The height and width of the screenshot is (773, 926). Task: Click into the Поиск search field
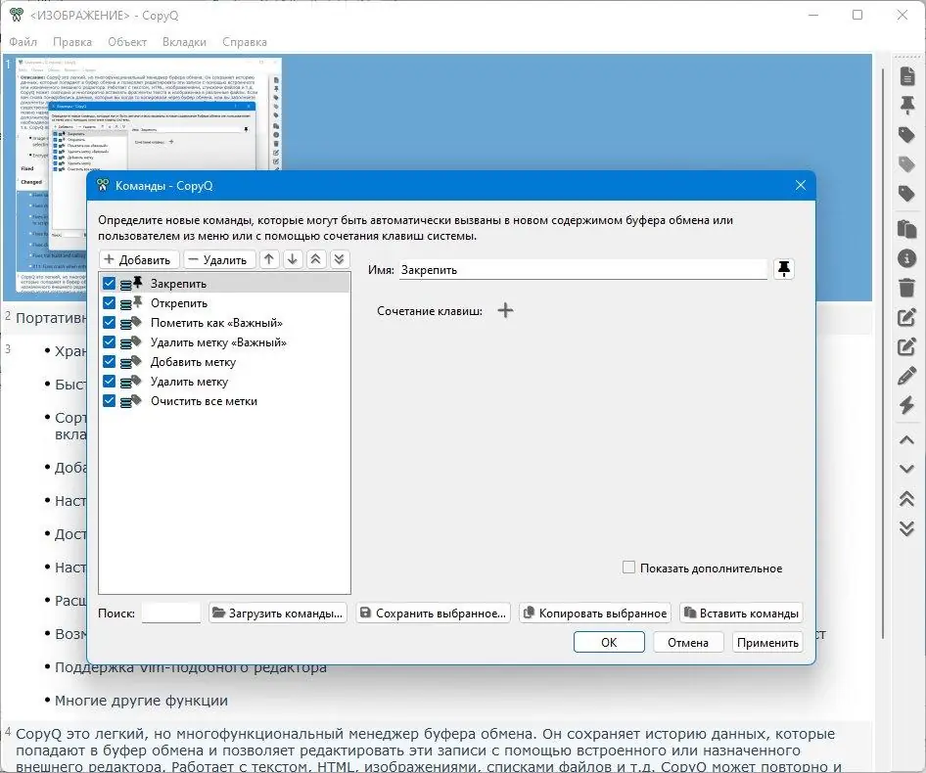(171, 613)
